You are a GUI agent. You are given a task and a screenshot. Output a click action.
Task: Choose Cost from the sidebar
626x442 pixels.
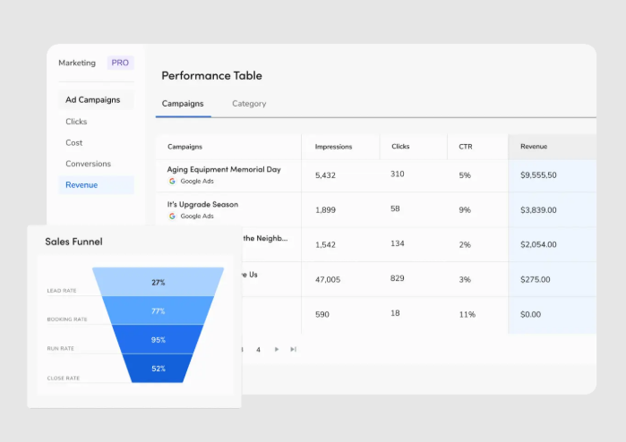pyautogui.click(x=74, y=143)
